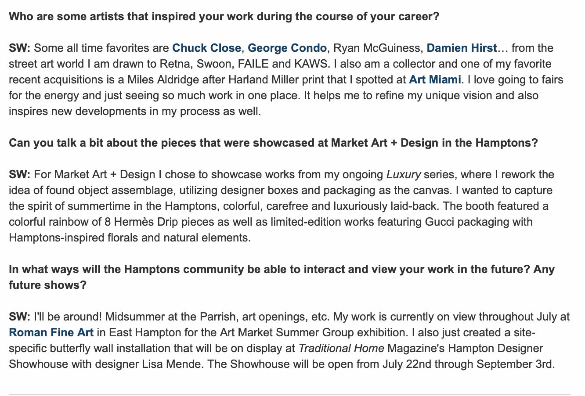The image size is (585, 396).
Task: Click the SW: label before "I'll be around"
Action: tap(19, 317)
